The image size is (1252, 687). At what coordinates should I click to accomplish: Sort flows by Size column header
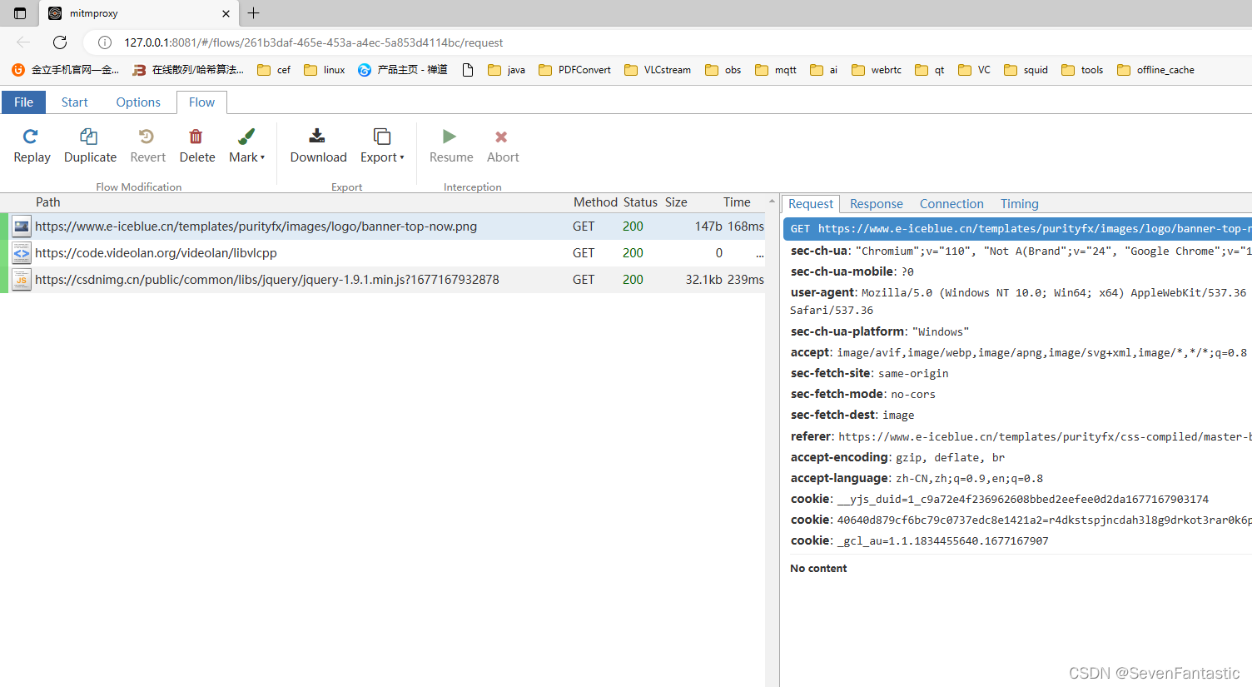pos(676,202)
